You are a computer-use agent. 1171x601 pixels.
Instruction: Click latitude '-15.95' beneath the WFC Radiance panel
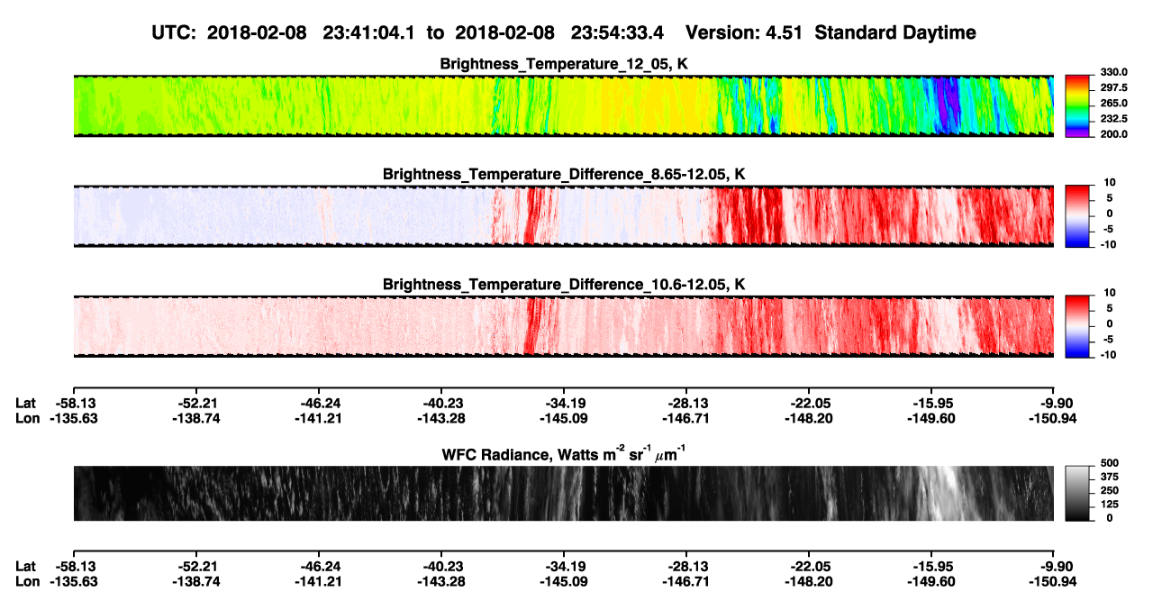(931, 567)
